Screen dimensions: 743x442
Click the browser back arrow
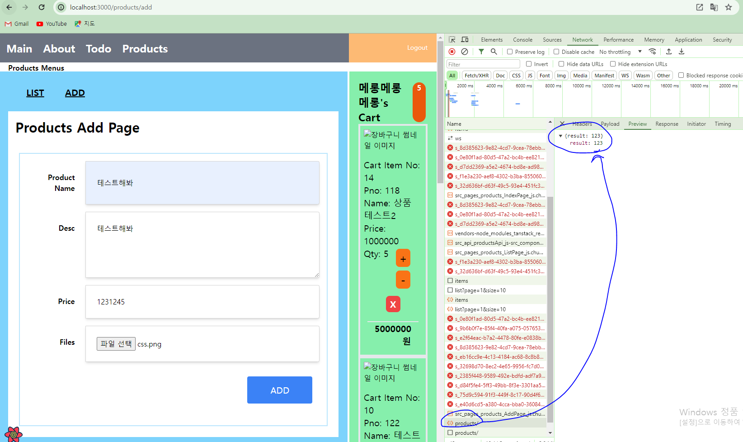point(9,7)
